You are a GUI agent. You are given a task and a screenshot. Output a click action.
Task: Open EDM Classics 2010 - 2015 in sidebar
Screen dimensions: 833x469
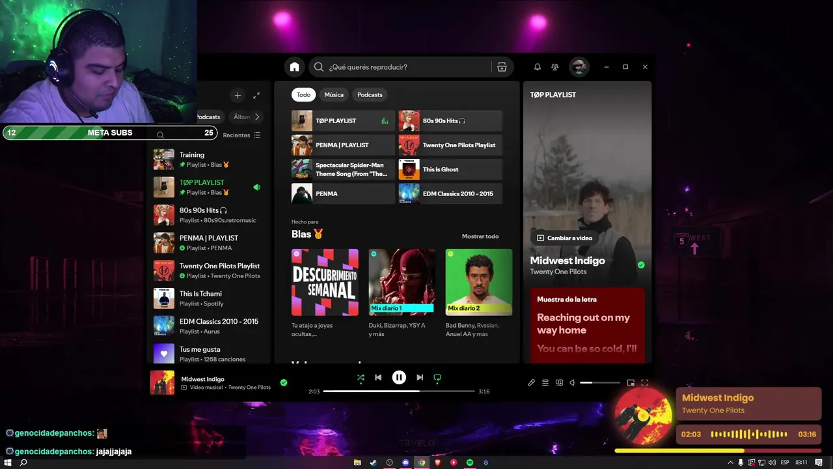click(x=209, y=326)
